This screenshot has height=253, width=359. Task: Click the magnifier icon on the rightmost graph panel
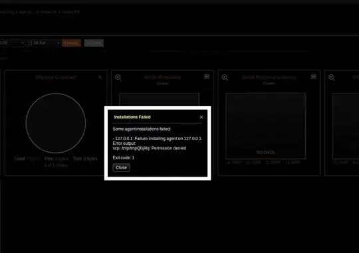[332, 78]
